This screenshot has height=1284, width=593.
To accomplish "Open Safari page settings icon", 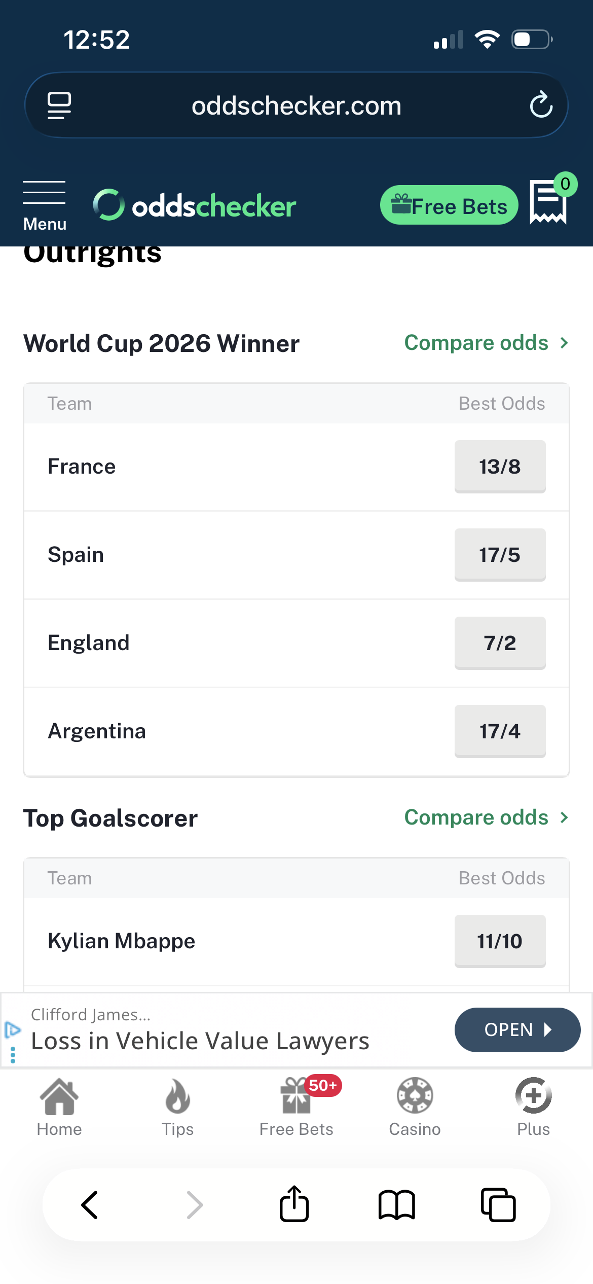I will [x=59, y=105].
